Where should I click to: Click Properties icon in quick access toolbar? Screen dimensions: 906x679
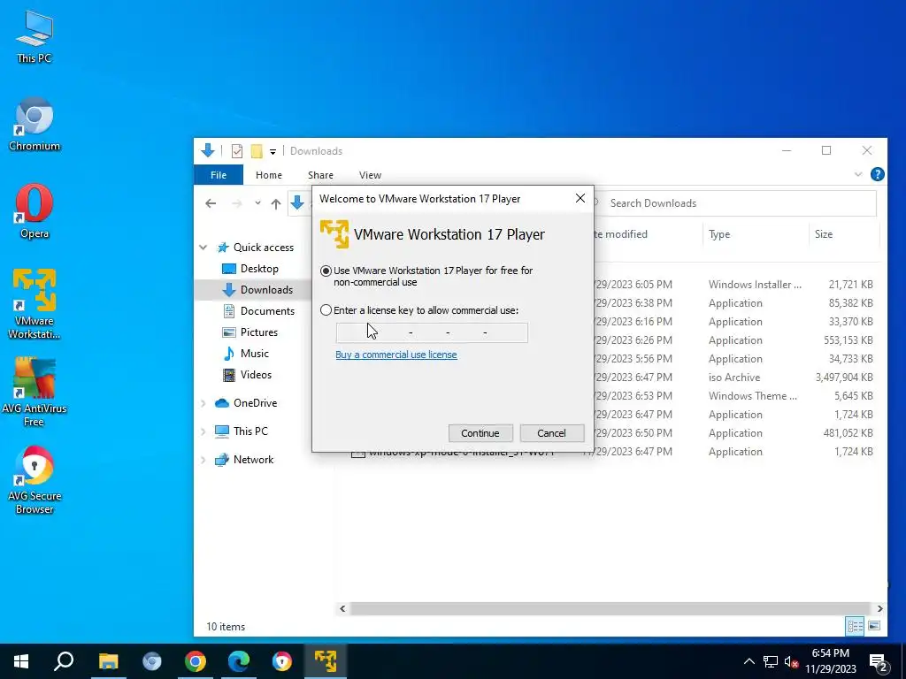[237, 151]
